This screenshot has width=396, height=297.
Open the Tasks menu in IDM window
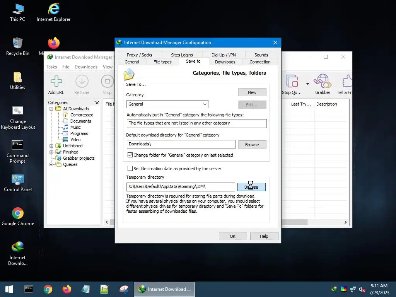tap(51, 67)
